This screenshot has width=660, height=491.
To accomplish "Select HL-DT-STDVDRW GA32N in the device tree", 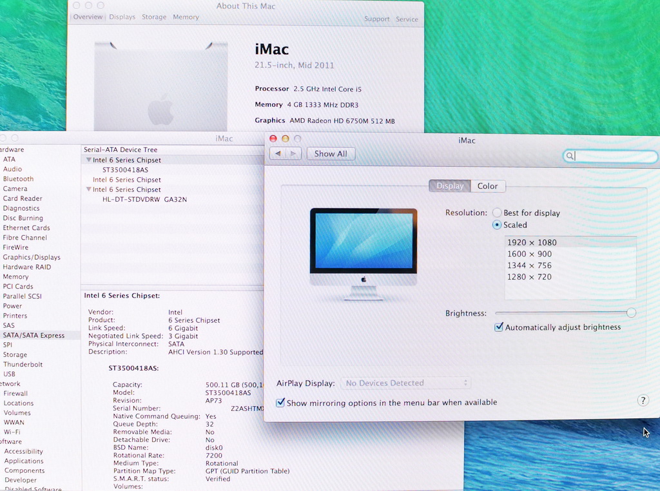I will 144,200.
